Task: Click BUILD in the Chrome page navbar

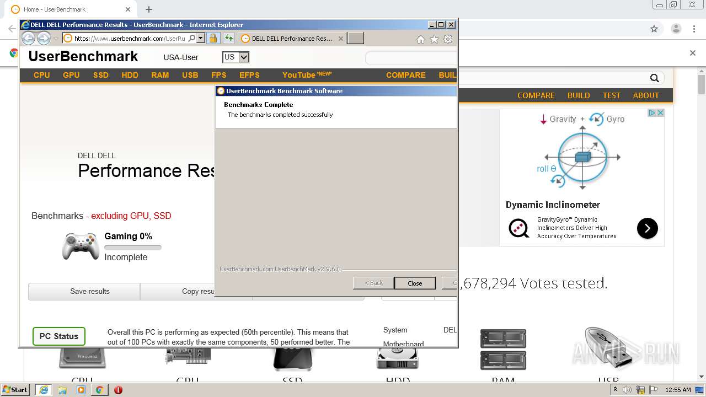Action: pyautogui.click(x=579, y=95)
